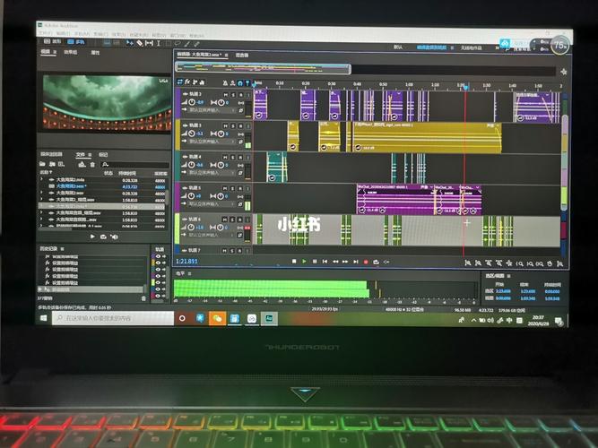Solo 轨道 3 with its S button
The image size is (598, 448).
click(x=231, y=125)
